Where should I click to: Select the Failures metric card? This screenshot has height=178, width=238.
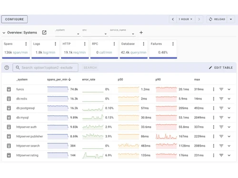[163, 49]
